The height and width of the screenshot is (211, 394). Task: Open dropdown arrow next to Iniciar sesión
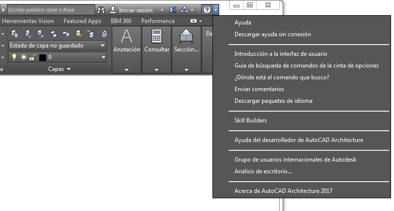162,10
